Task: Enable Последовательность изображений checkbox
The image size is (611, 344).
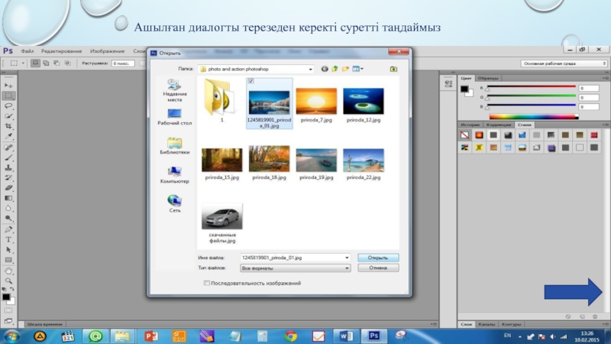Action: [207, 283]
